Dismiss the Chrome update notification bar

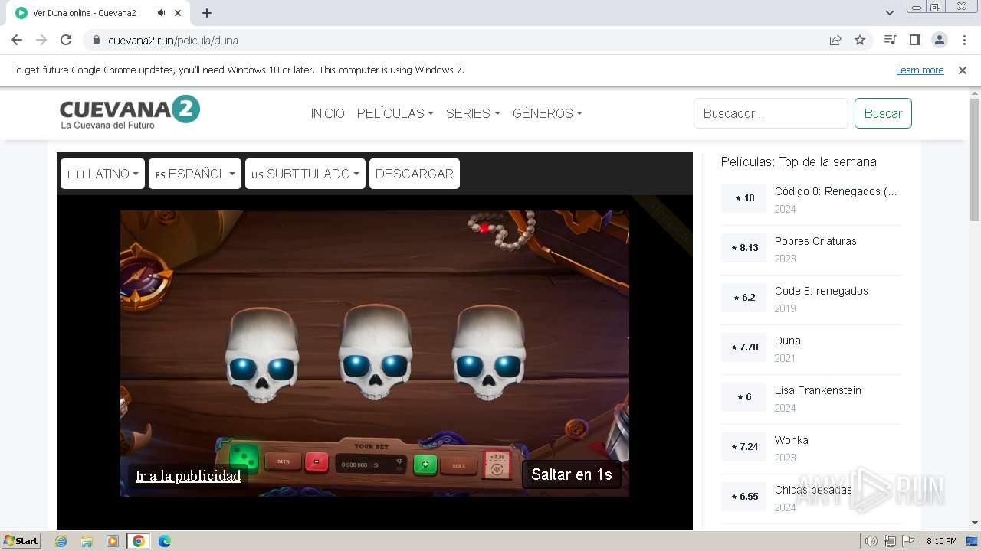click(963, 70)
